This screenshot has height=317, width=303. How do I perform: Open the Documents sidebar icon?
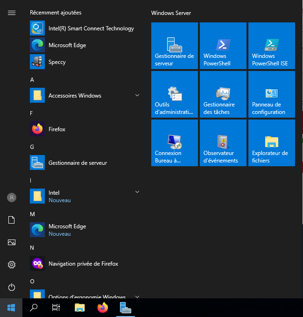click(x=12, y=220)
